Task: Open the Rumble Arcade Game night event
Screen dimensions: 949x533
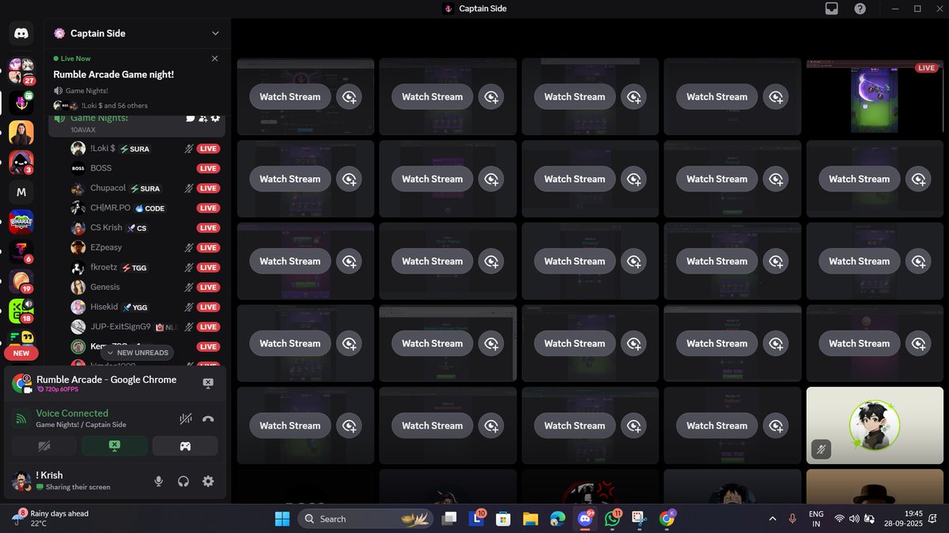Action: (114, 74)
